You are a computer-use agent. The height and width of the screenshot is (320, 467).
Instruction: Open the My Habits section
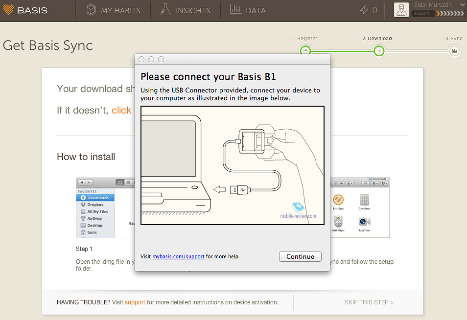[113, 10]
